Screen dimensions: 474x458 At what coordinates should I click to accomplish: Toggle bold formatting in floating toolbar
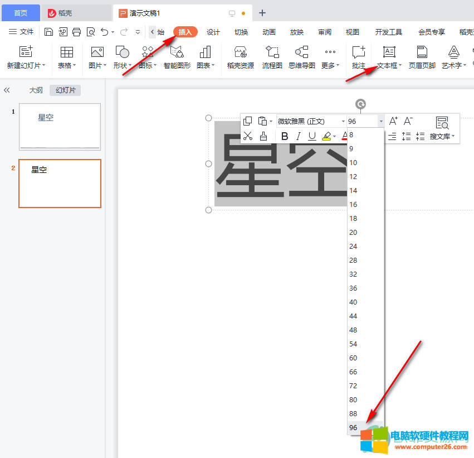[285, 136]
